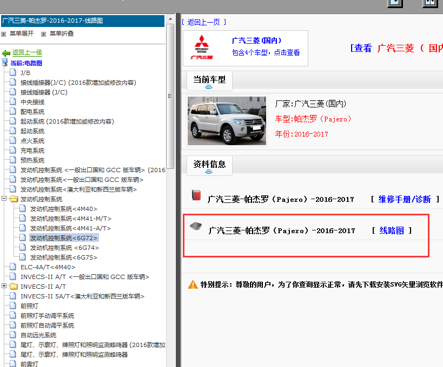Click the folder icon of INVECS-II A/T
The width and height of the screenshot is (443, 367).
pos(14,287)
